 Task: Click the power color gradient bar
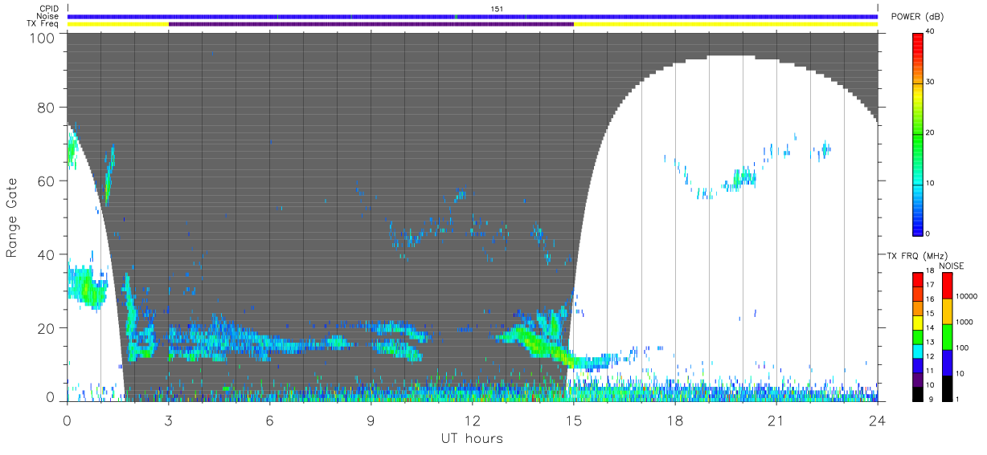point(918,133)
